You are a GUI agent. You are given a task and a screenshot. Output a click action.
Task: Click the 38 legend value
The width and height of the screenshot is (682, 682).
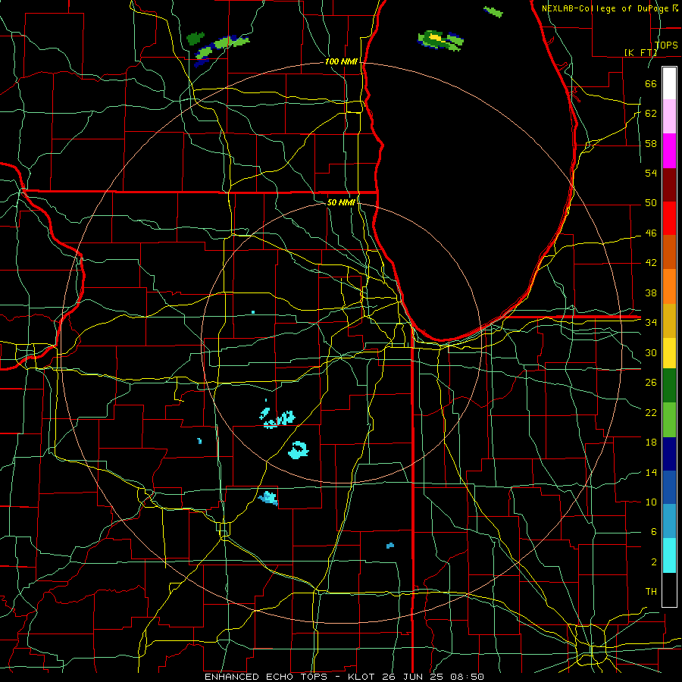[651, 293]
